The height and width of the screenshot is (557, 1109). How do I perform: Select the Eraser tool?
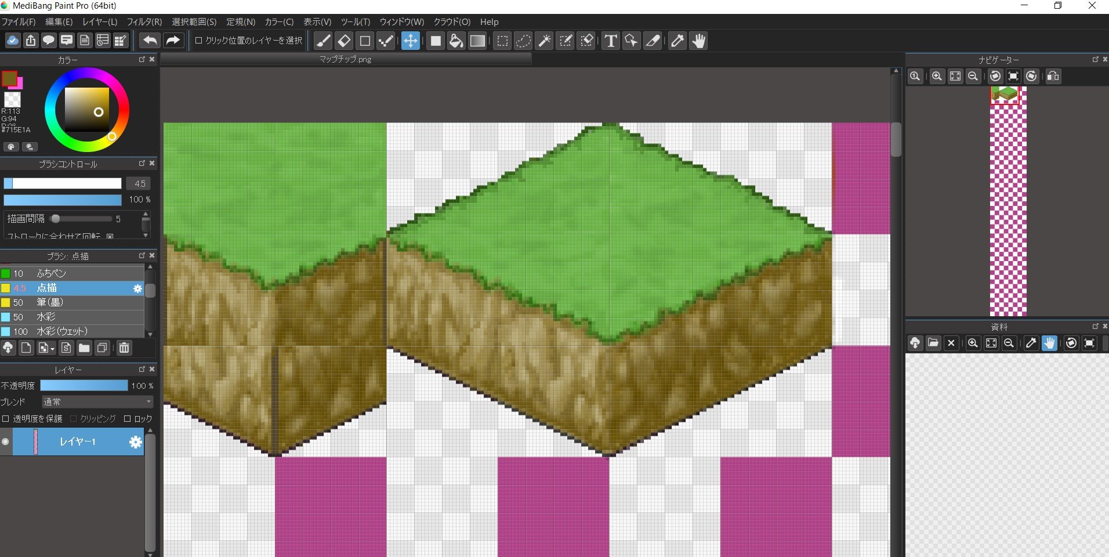pyautogui.click(x=344, y=41)
